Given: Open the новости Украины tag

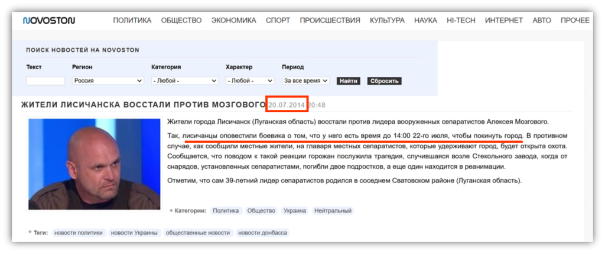Looking at the screenshot, I should (134, 233).
